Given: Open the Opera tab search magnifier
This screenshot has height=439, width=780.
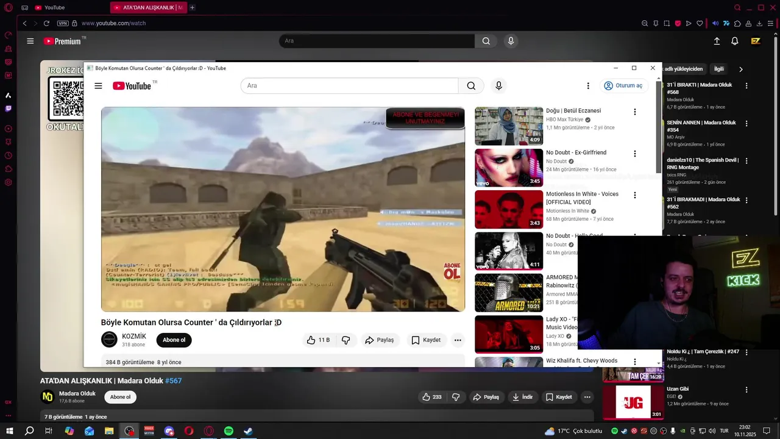Looking at the screenshot, I should 737,8.
